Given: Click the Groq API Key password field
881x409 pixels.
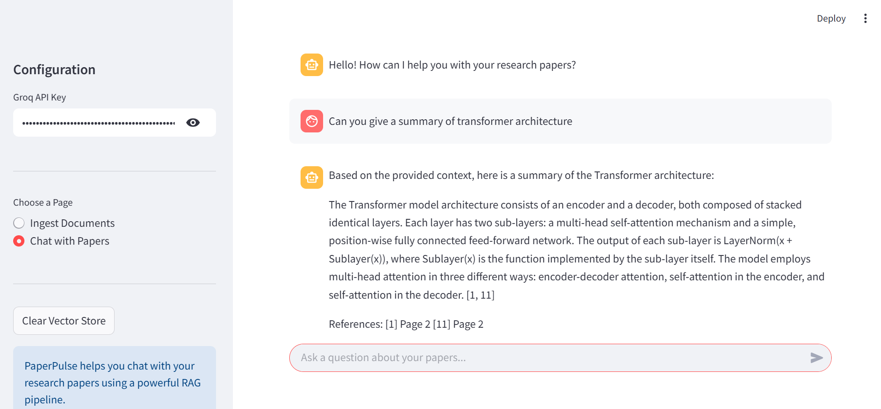Looking at the screenshot, I should pyautogui.click(x=99, y=123).
